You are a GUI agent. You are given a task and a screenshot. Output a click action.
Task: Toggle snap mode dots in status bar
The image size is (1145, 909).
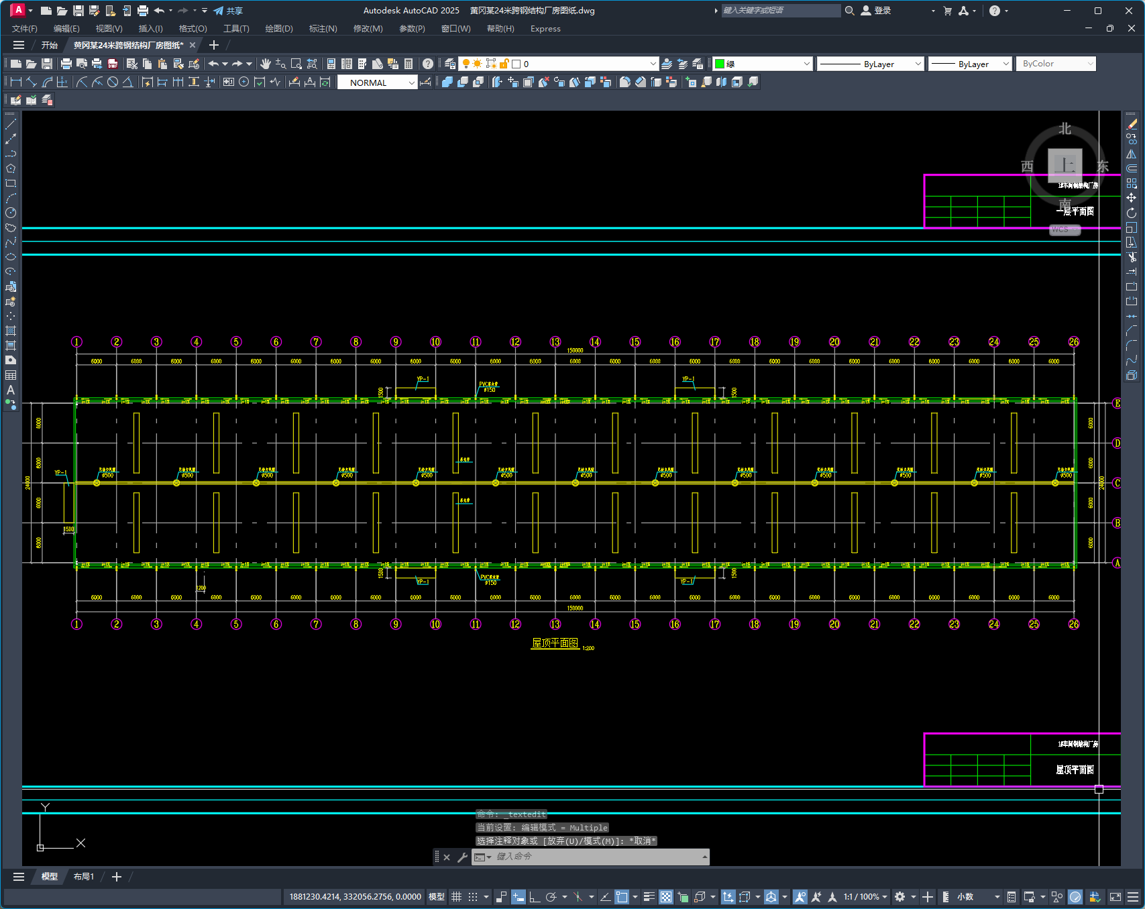point(473,897)
